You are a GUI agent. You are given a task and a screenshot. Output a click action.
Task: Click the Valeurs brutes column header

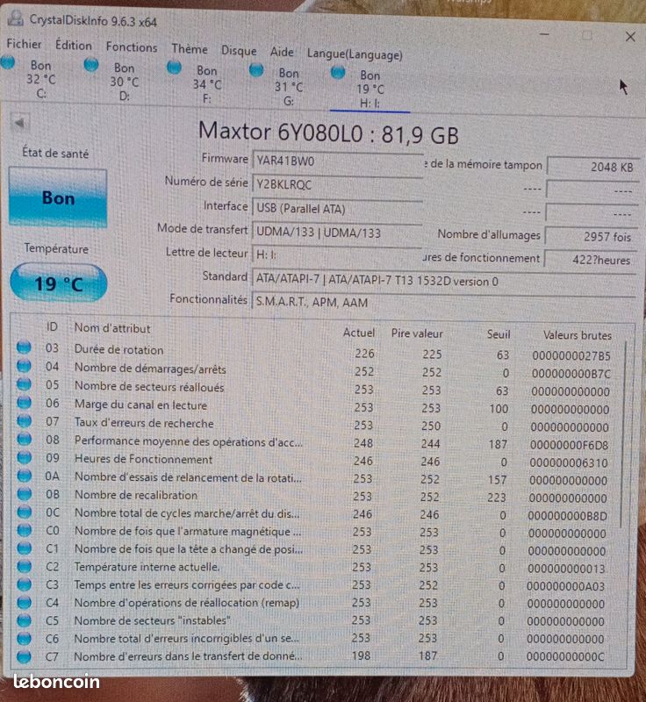(x=577, y=335)
